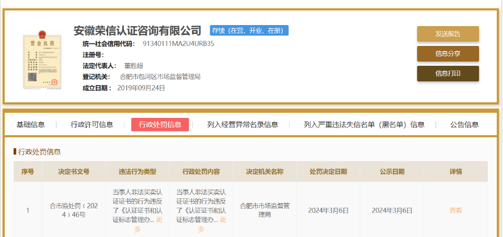The width and height of the screenshot is (503, 237).
Task: Click the 决定书文号 column header
Action: coord(74,171)
